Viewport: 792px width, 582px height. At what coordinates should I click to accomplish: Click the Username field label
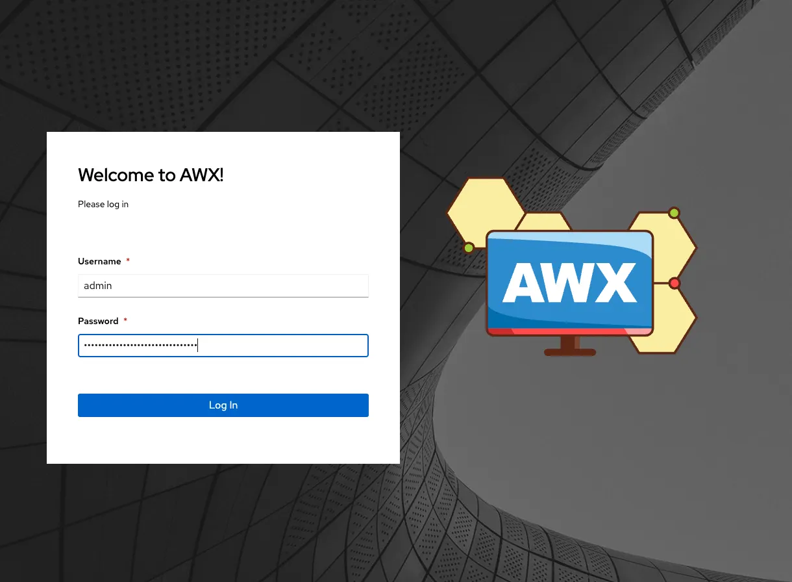coord(99,261)
